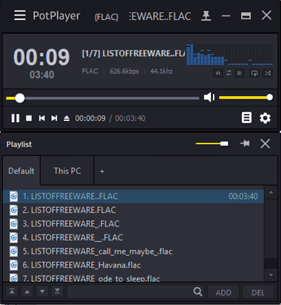Move selected playlist item down
This screenshot has width=281, height=305.
click(x=42, y=291)
